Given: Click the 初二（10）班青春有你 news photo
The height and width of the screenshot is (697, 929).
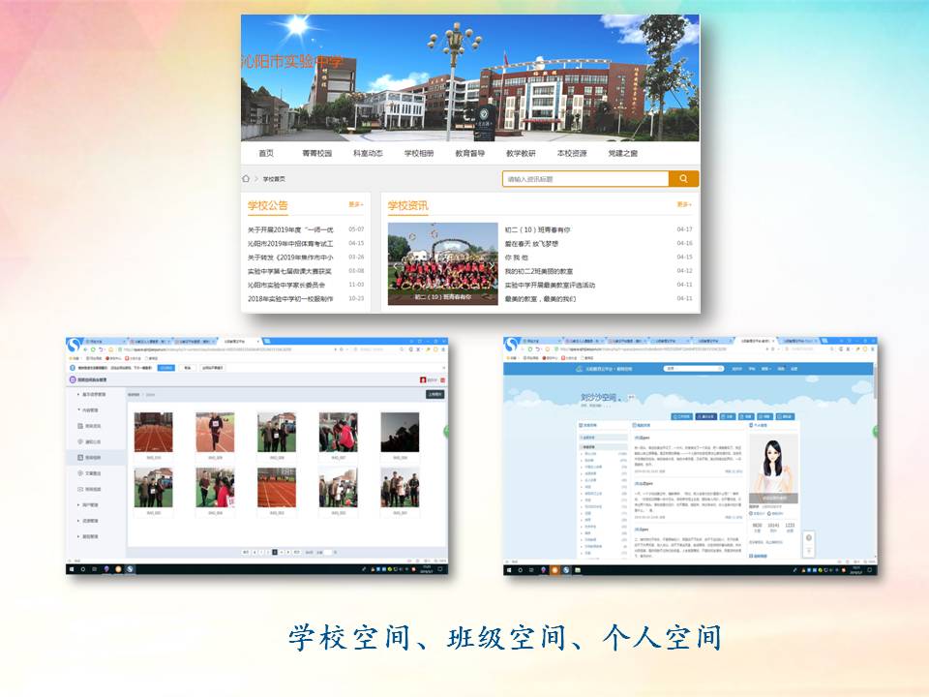Looking at the screenshot, I should tap(443, 263).
